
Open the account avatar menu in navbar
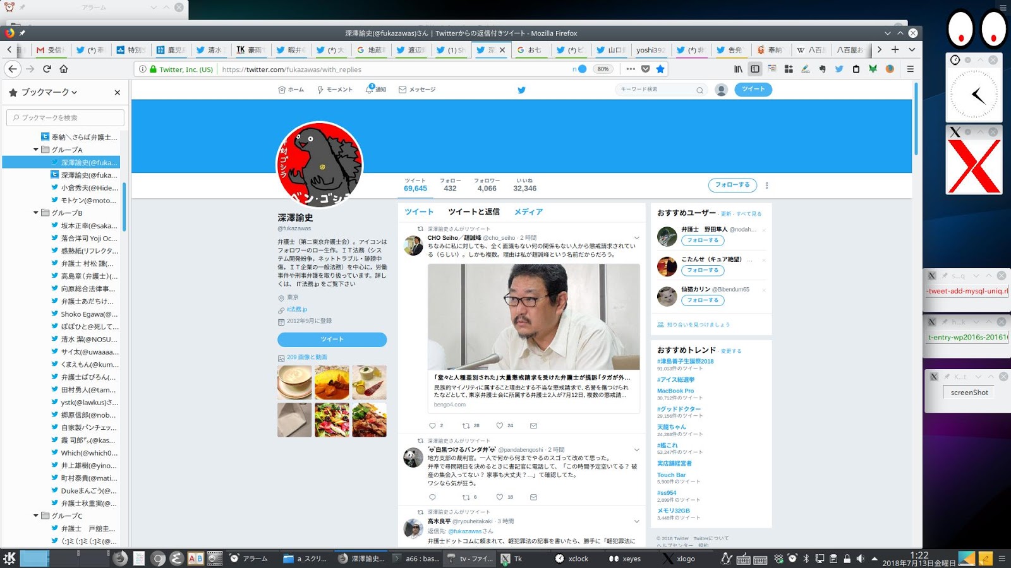point(721,90)
